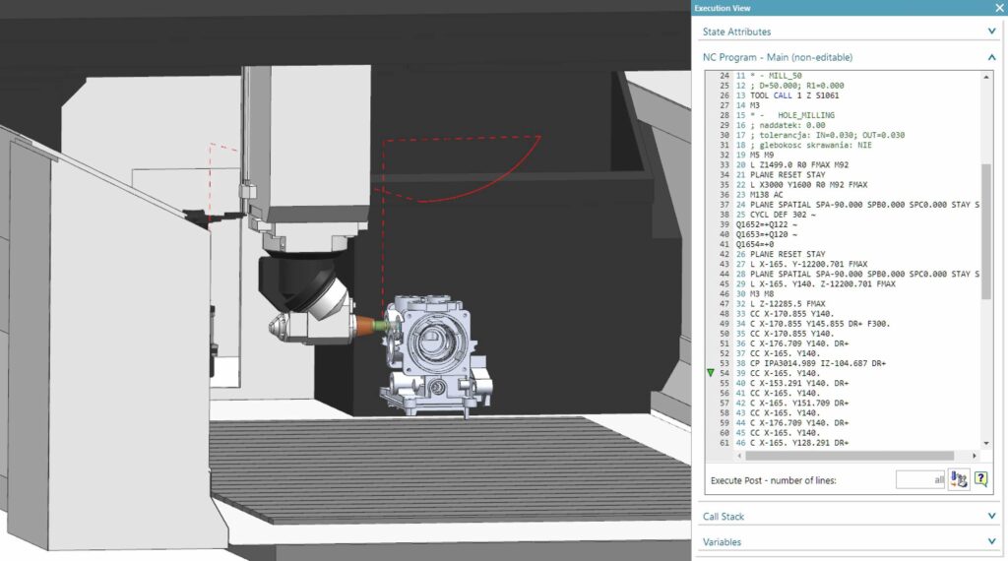This screenshot has width=1008, height=561.
Task: Close the Execution View panel
Action: [x=998, y=8]
